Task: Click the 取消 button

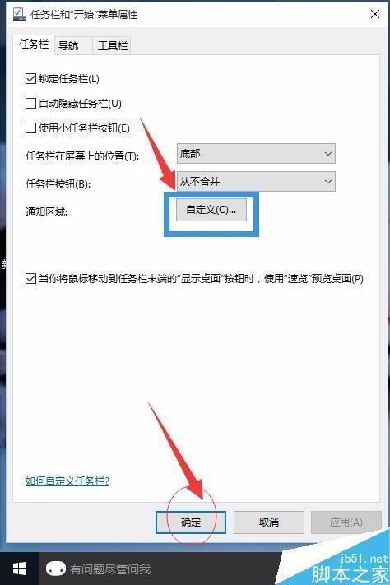Action: pos(269,522)
